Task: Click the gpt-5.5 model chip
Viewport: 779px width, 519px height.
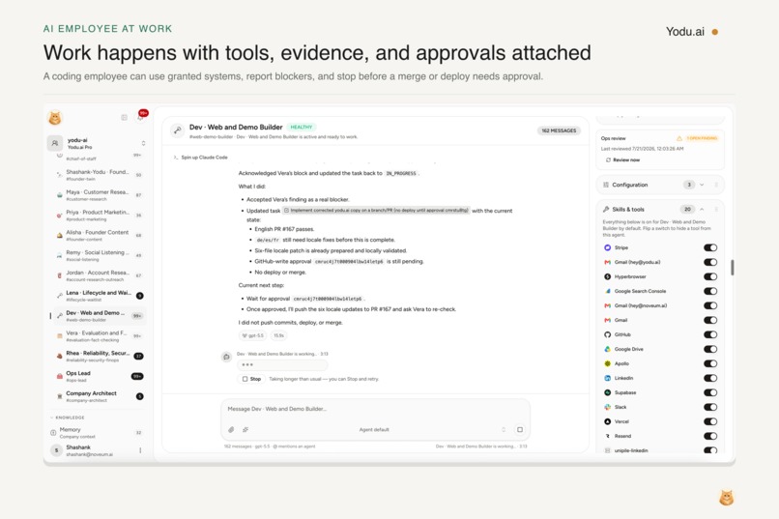Action: [x=253, y=335]
